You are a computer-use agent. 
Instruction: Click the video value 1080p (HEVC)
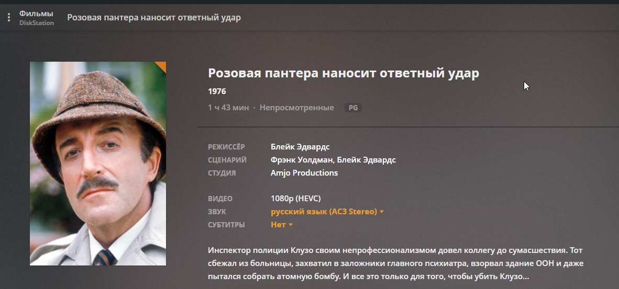296,199
